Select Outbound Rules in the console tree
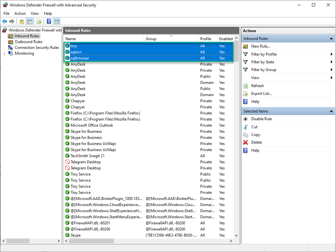This screenshot has width=336, height=252. (x=29, y=42)
